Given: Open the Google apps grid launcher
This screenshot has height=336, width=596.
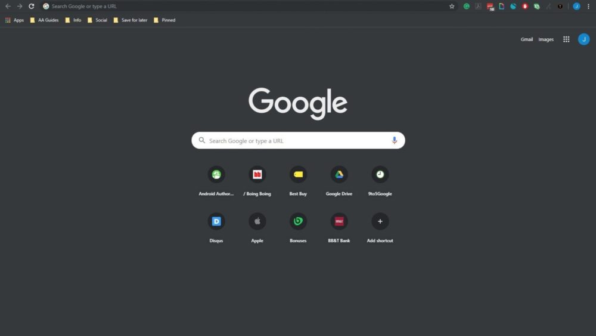Looking at the screenshot, I should [566, 39].
